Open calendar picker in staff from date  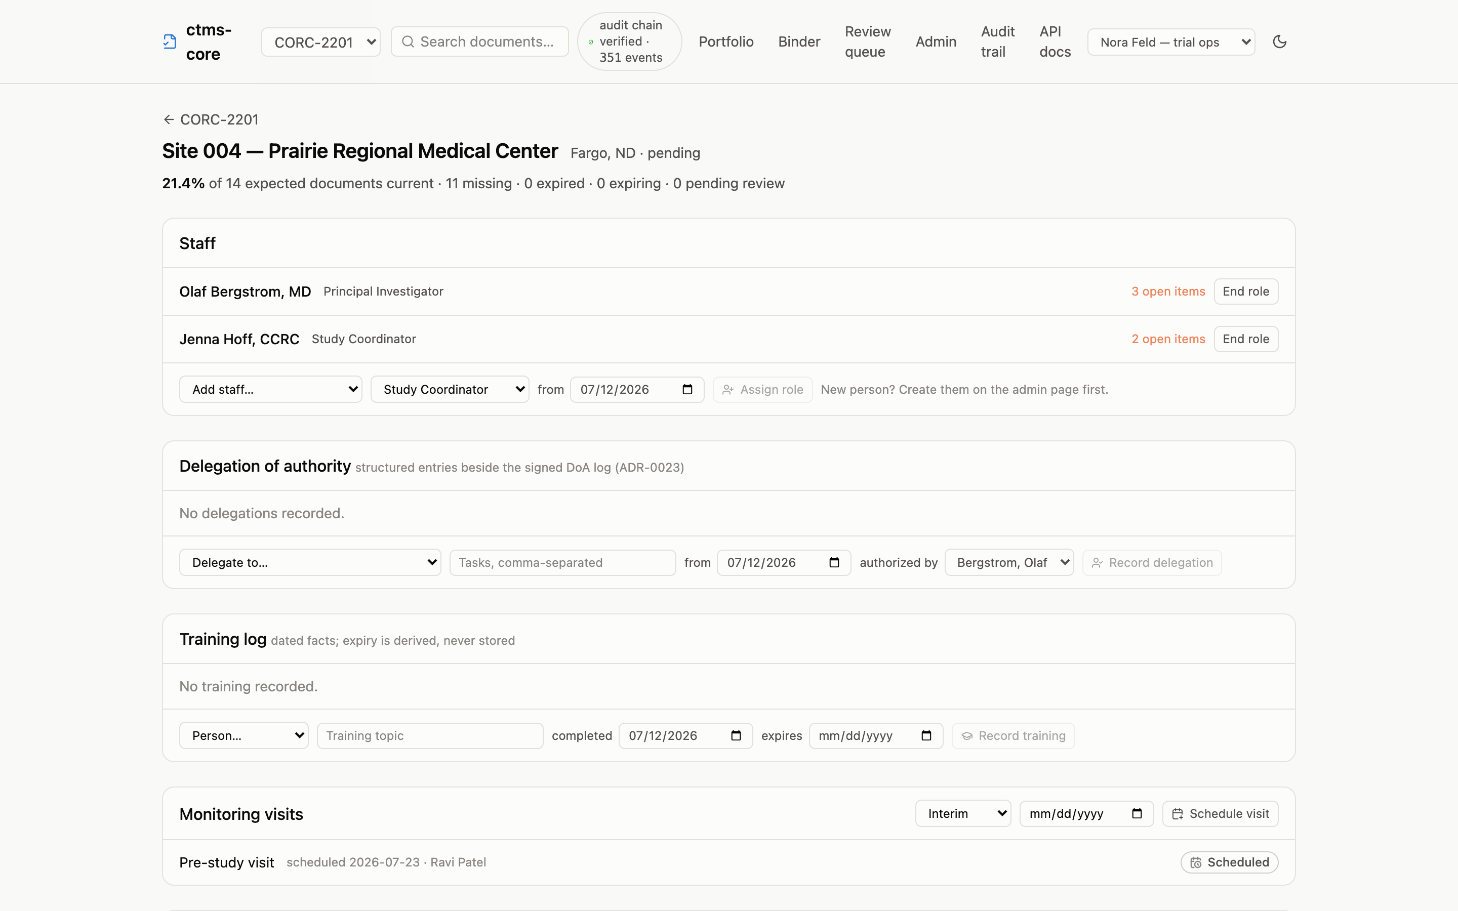coord(687,389)
